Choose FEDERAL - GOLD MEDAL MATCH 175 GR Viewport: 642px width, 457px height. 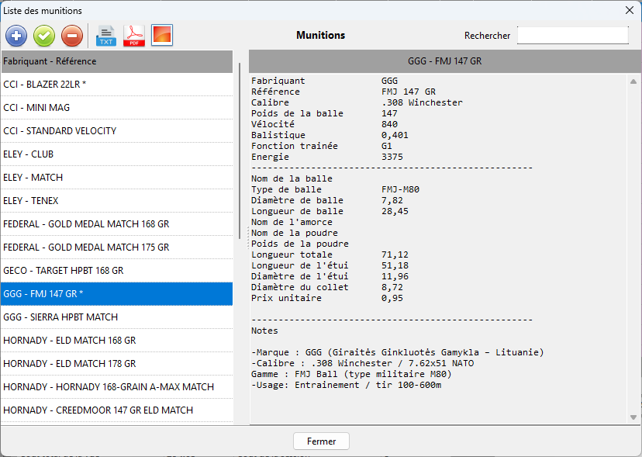click(x=116, y=248)
